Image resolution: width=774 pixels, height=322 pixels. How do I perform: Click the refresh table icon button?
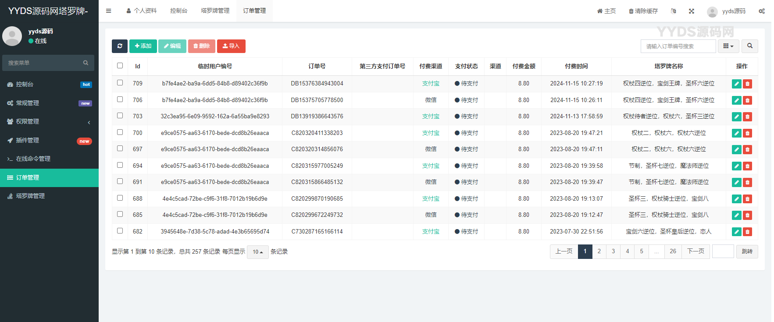119,46
